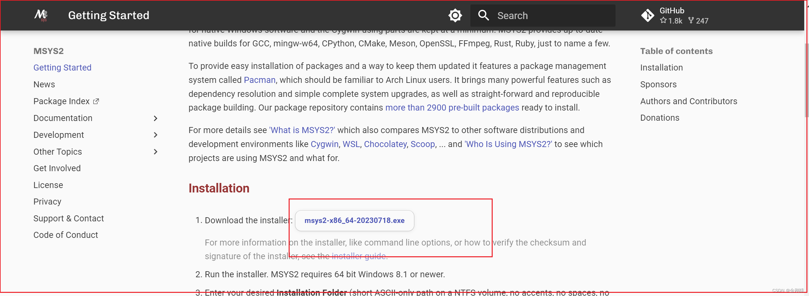
Task: Toggle the light/dark theme icon
Action: [455, 15]
